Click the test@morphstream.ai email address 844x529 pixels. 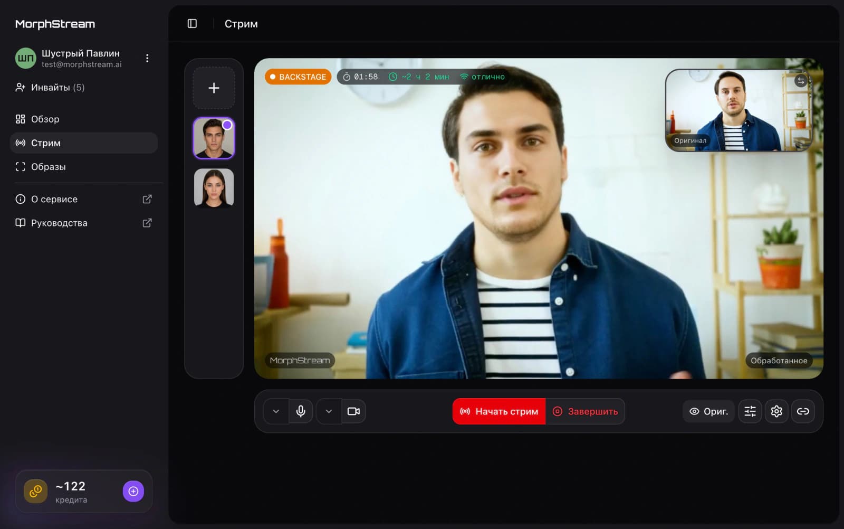pos(82,64)
